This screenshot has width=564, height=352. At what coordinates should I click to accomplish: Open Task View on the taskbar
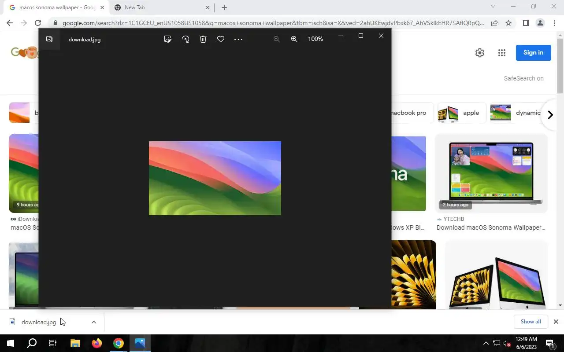click(53, 343)
